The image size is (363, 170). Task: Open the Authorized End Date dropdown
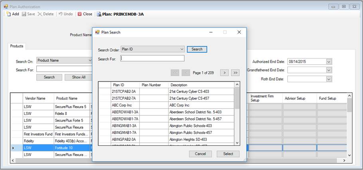(329, 61)
